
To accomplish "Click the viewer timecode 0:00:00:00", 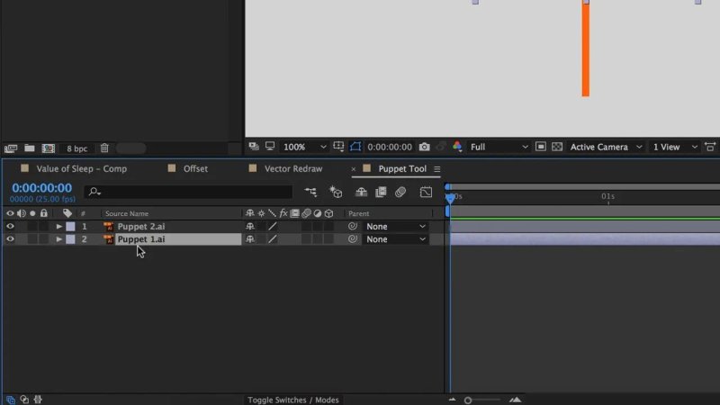I will click(x=390, y=147).
